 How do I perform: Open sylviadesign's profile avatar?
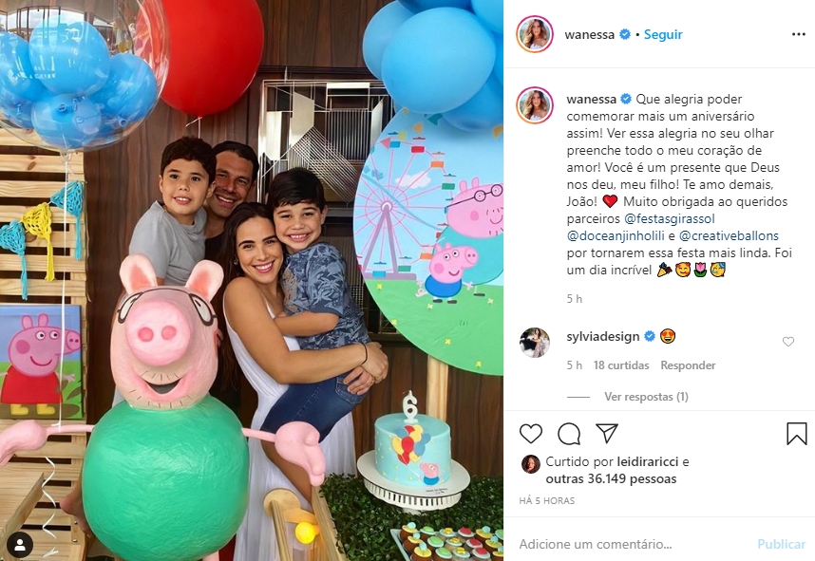tap(535, 343)
